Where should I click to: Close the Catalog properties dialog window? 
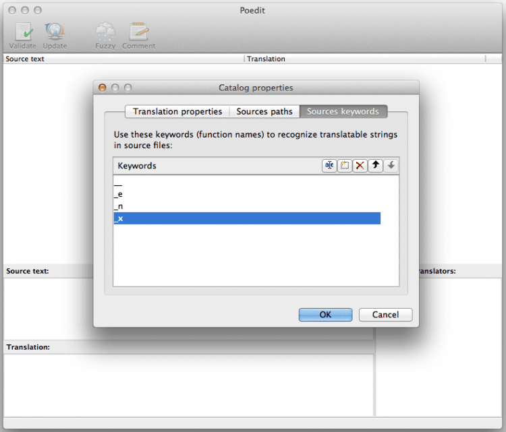coord(103,88)
